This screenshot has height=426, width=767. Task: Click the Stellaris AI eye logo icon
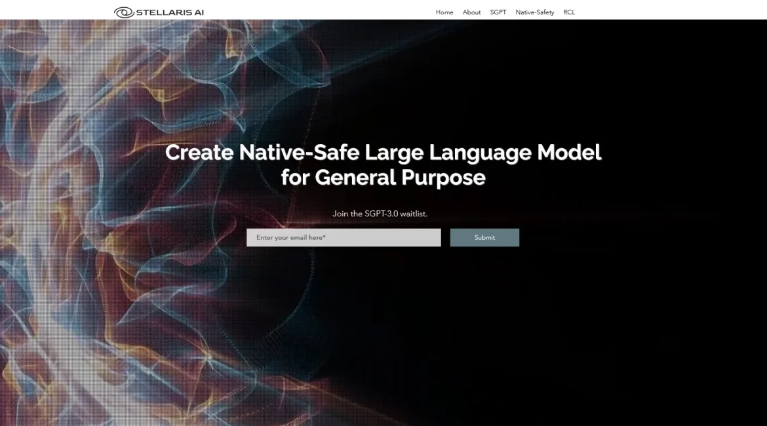click(125, 12)
